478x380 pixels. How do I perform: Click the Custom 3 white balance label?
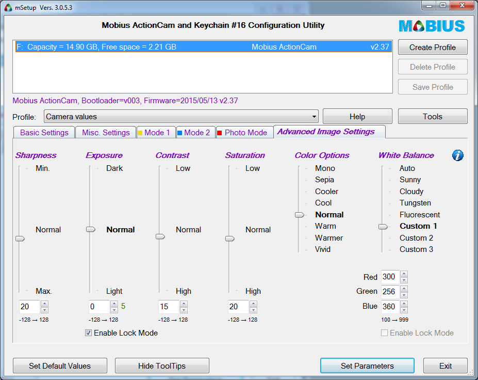coord(416,249)
